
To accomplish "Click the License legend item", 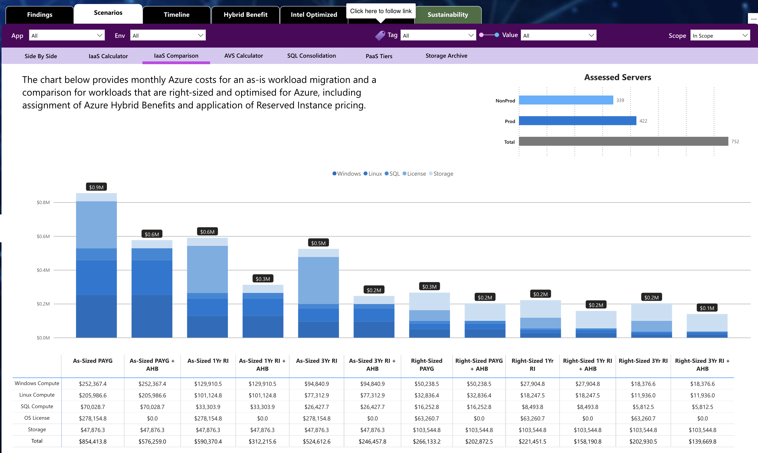I will pos(414,173).
